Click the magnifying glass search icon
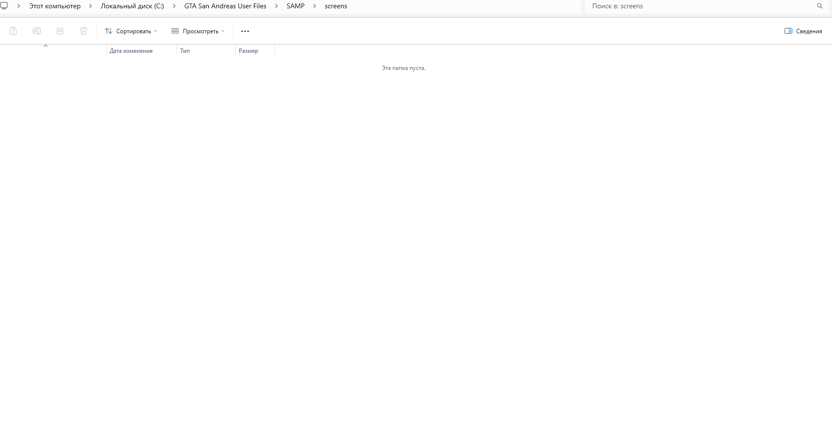 pyautogui.click(x=820, y=6)
